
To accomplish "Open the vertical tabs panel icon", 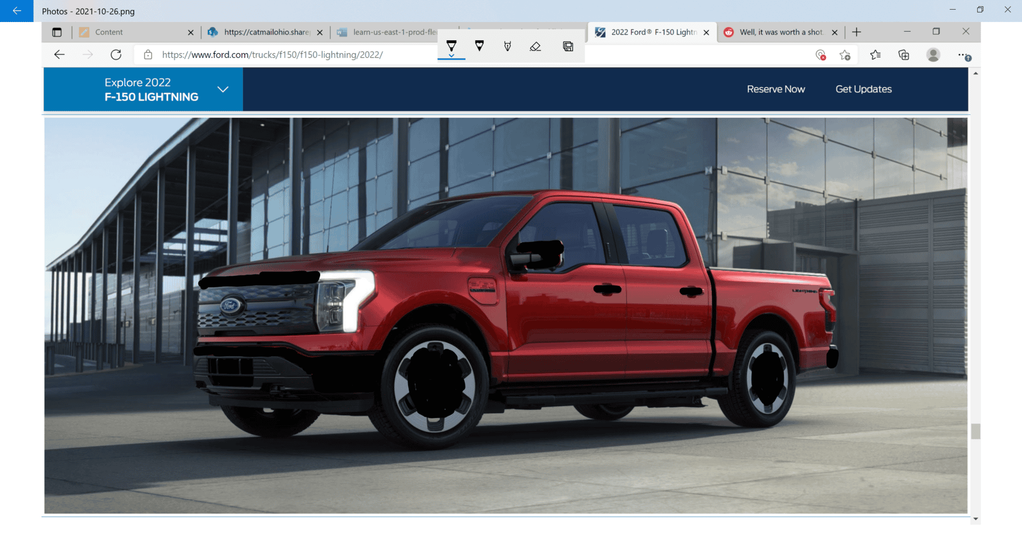I will pyautogui.click(x=57, y=32).
